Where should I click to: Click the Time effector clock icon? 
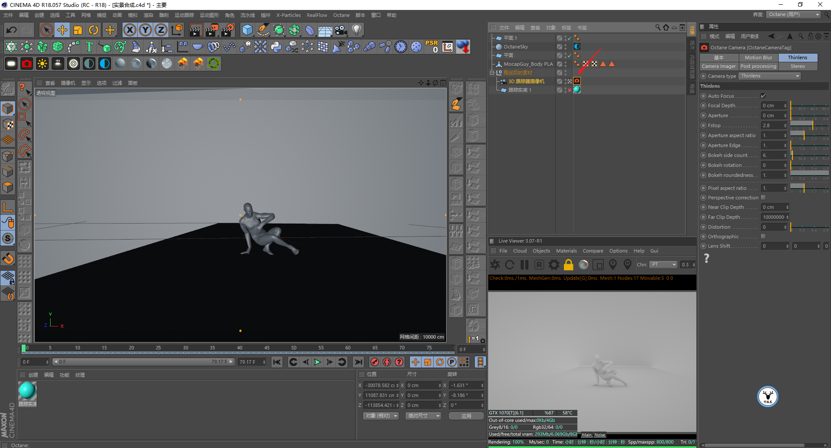tap(401, 47)
